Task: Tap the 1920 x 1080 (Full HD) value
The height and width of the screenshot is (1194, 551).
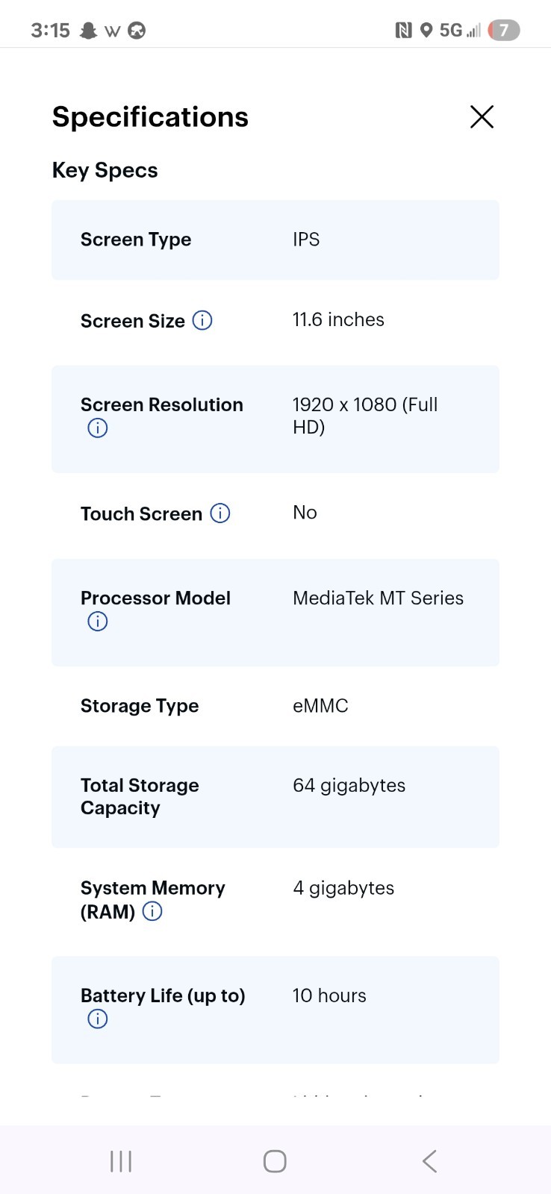Action: [x=365, y=416]
